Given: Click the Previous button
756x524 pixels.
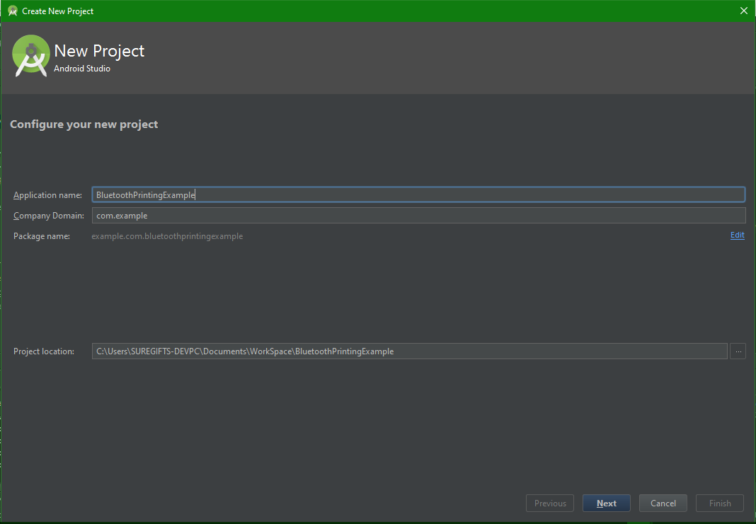Looking at the screenshot, I should click(549, 503).
